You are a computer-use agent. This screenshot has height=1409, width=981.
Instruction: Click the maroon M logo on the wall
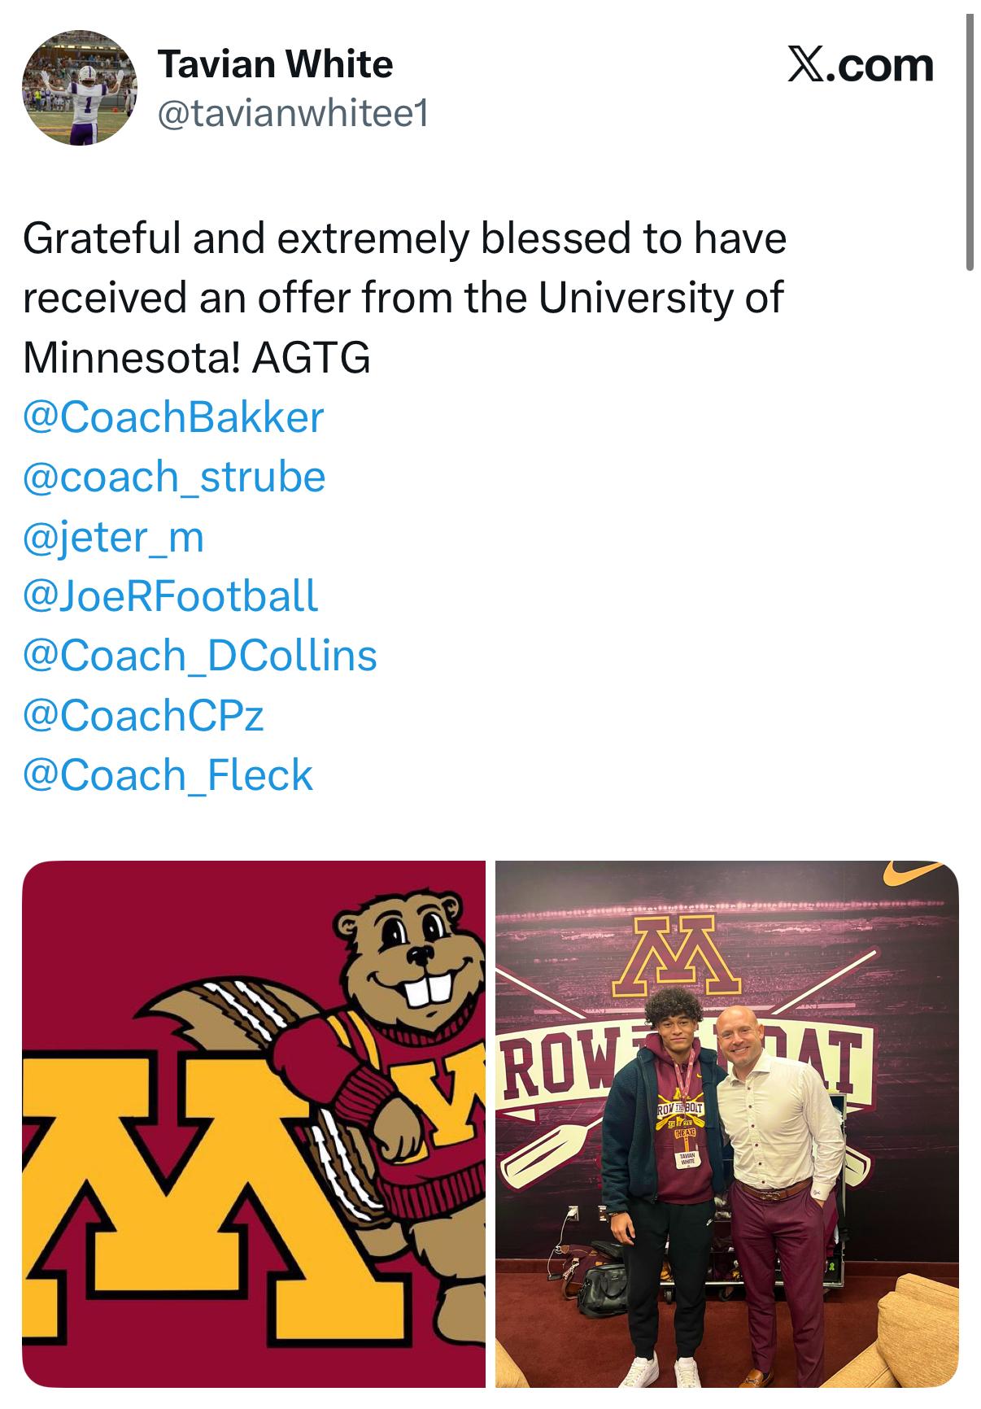point(677,957)
